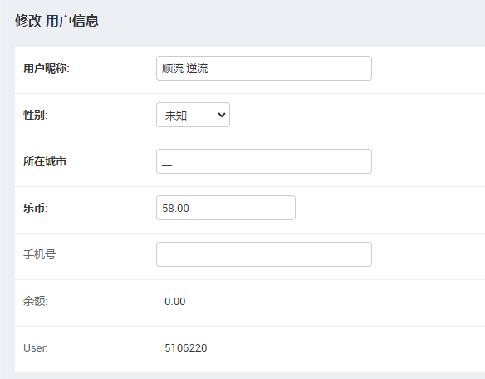Image resolution: width=485 pixels, height=379 pixels.
Task: Click the 58.00 text in 乐币 field
Action: point(175,208)
